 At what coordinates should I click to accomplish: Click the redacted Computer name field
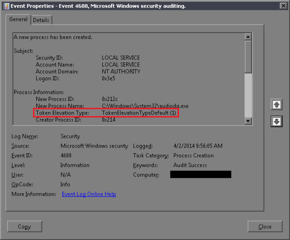point(200,175)
